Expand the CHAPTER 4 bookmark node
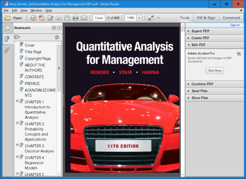 pyautogui.click(x=17, y=157)
